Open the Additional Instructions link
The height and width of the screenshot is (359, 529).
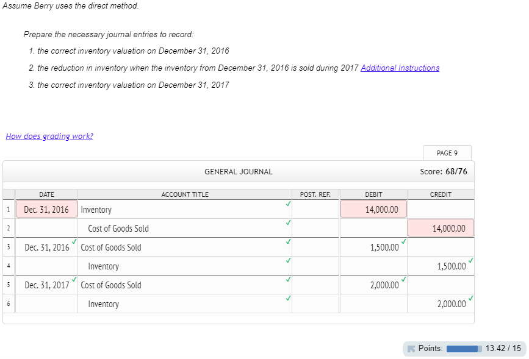(400, 68)
